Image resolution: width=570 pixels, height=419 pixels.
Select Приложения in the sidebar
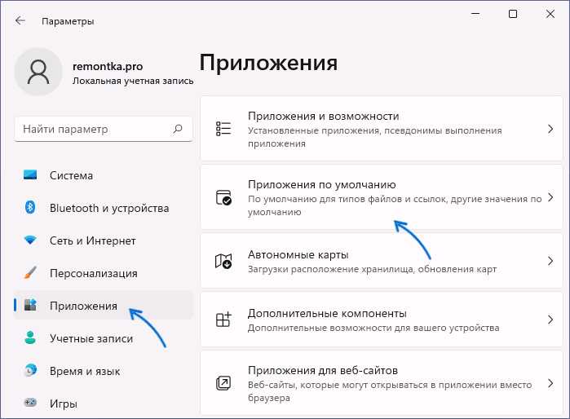coord(104,305)
